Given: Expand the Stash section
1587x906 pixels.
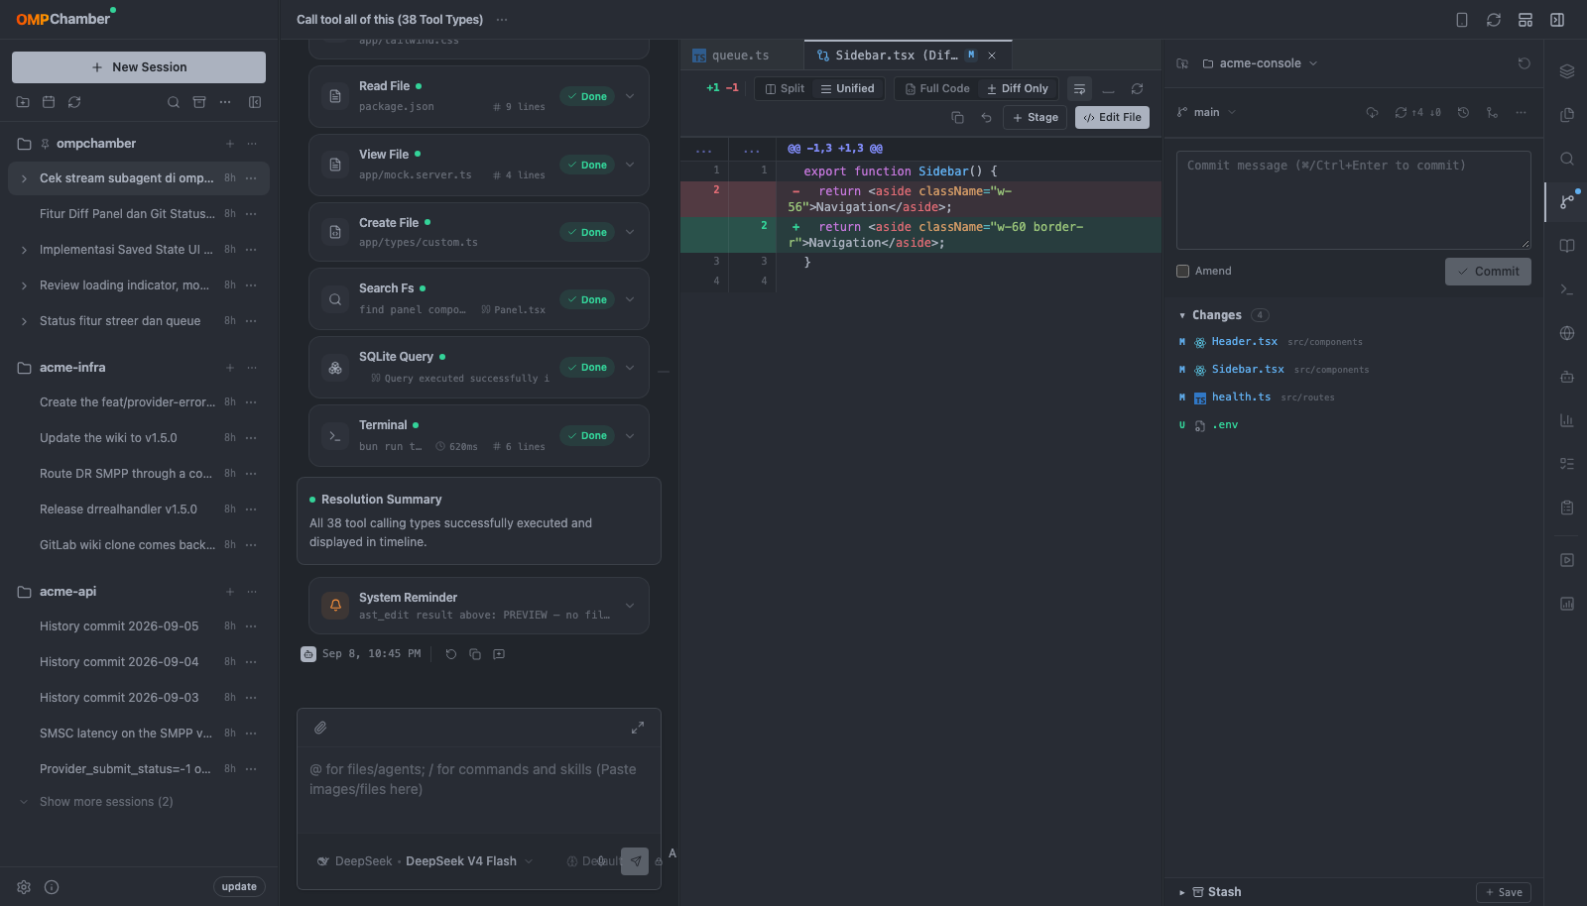Looking at the screenshot, I should (x=1182, y=892).
